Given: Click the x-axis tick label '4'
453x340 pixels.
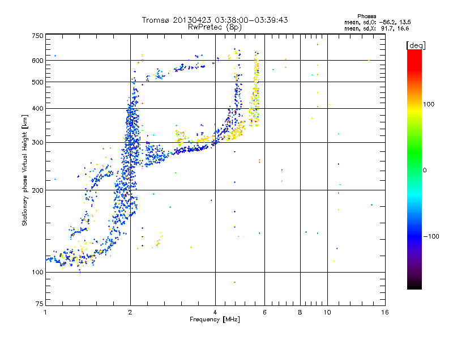Looking at the screenshot, I should [215, 312].
